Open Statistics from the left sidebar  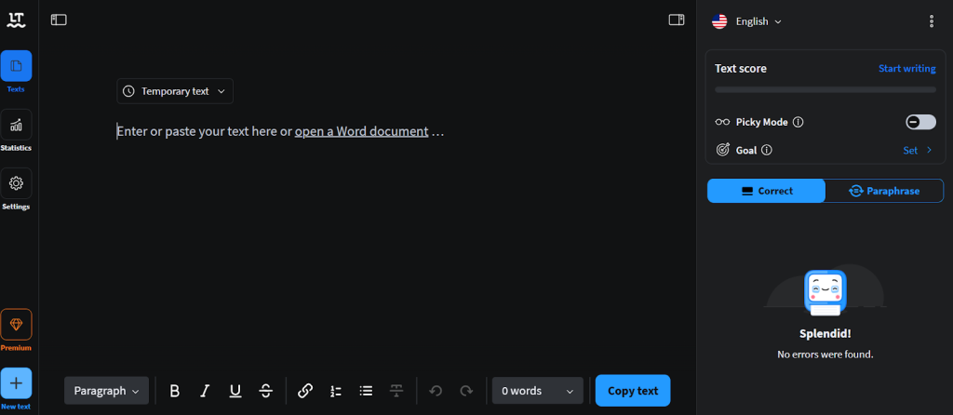[16, 126]
